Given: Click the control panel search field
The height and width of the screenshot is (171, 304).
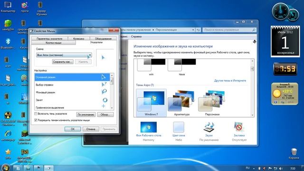Looking at the screenshot, I should coord(229,30).
